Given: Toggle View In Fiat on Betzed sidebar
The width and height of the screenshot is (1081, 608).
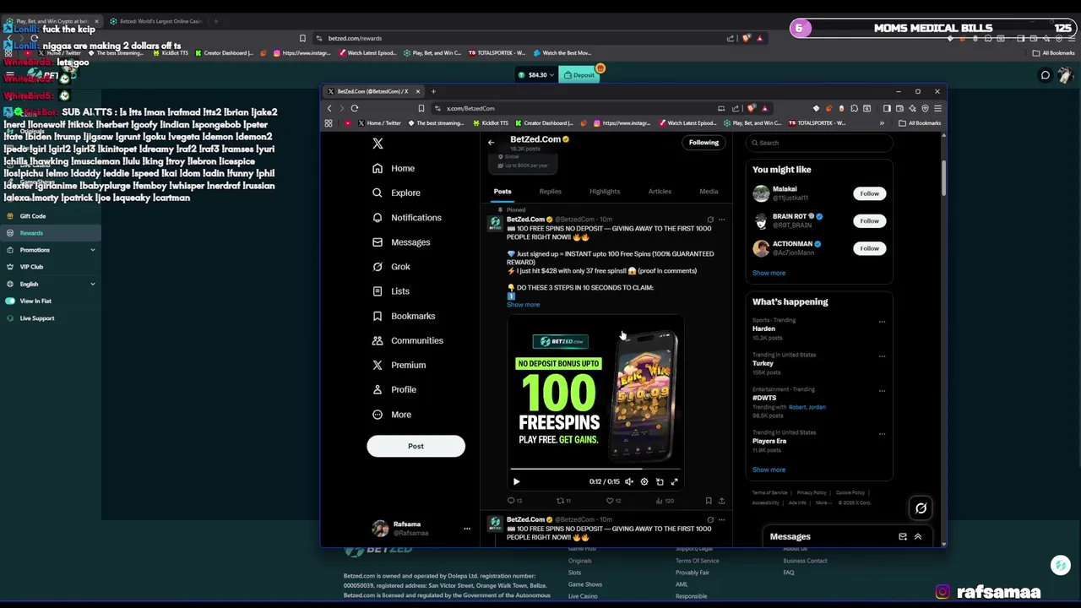Looking at the screenshot, I should [10, 301].
